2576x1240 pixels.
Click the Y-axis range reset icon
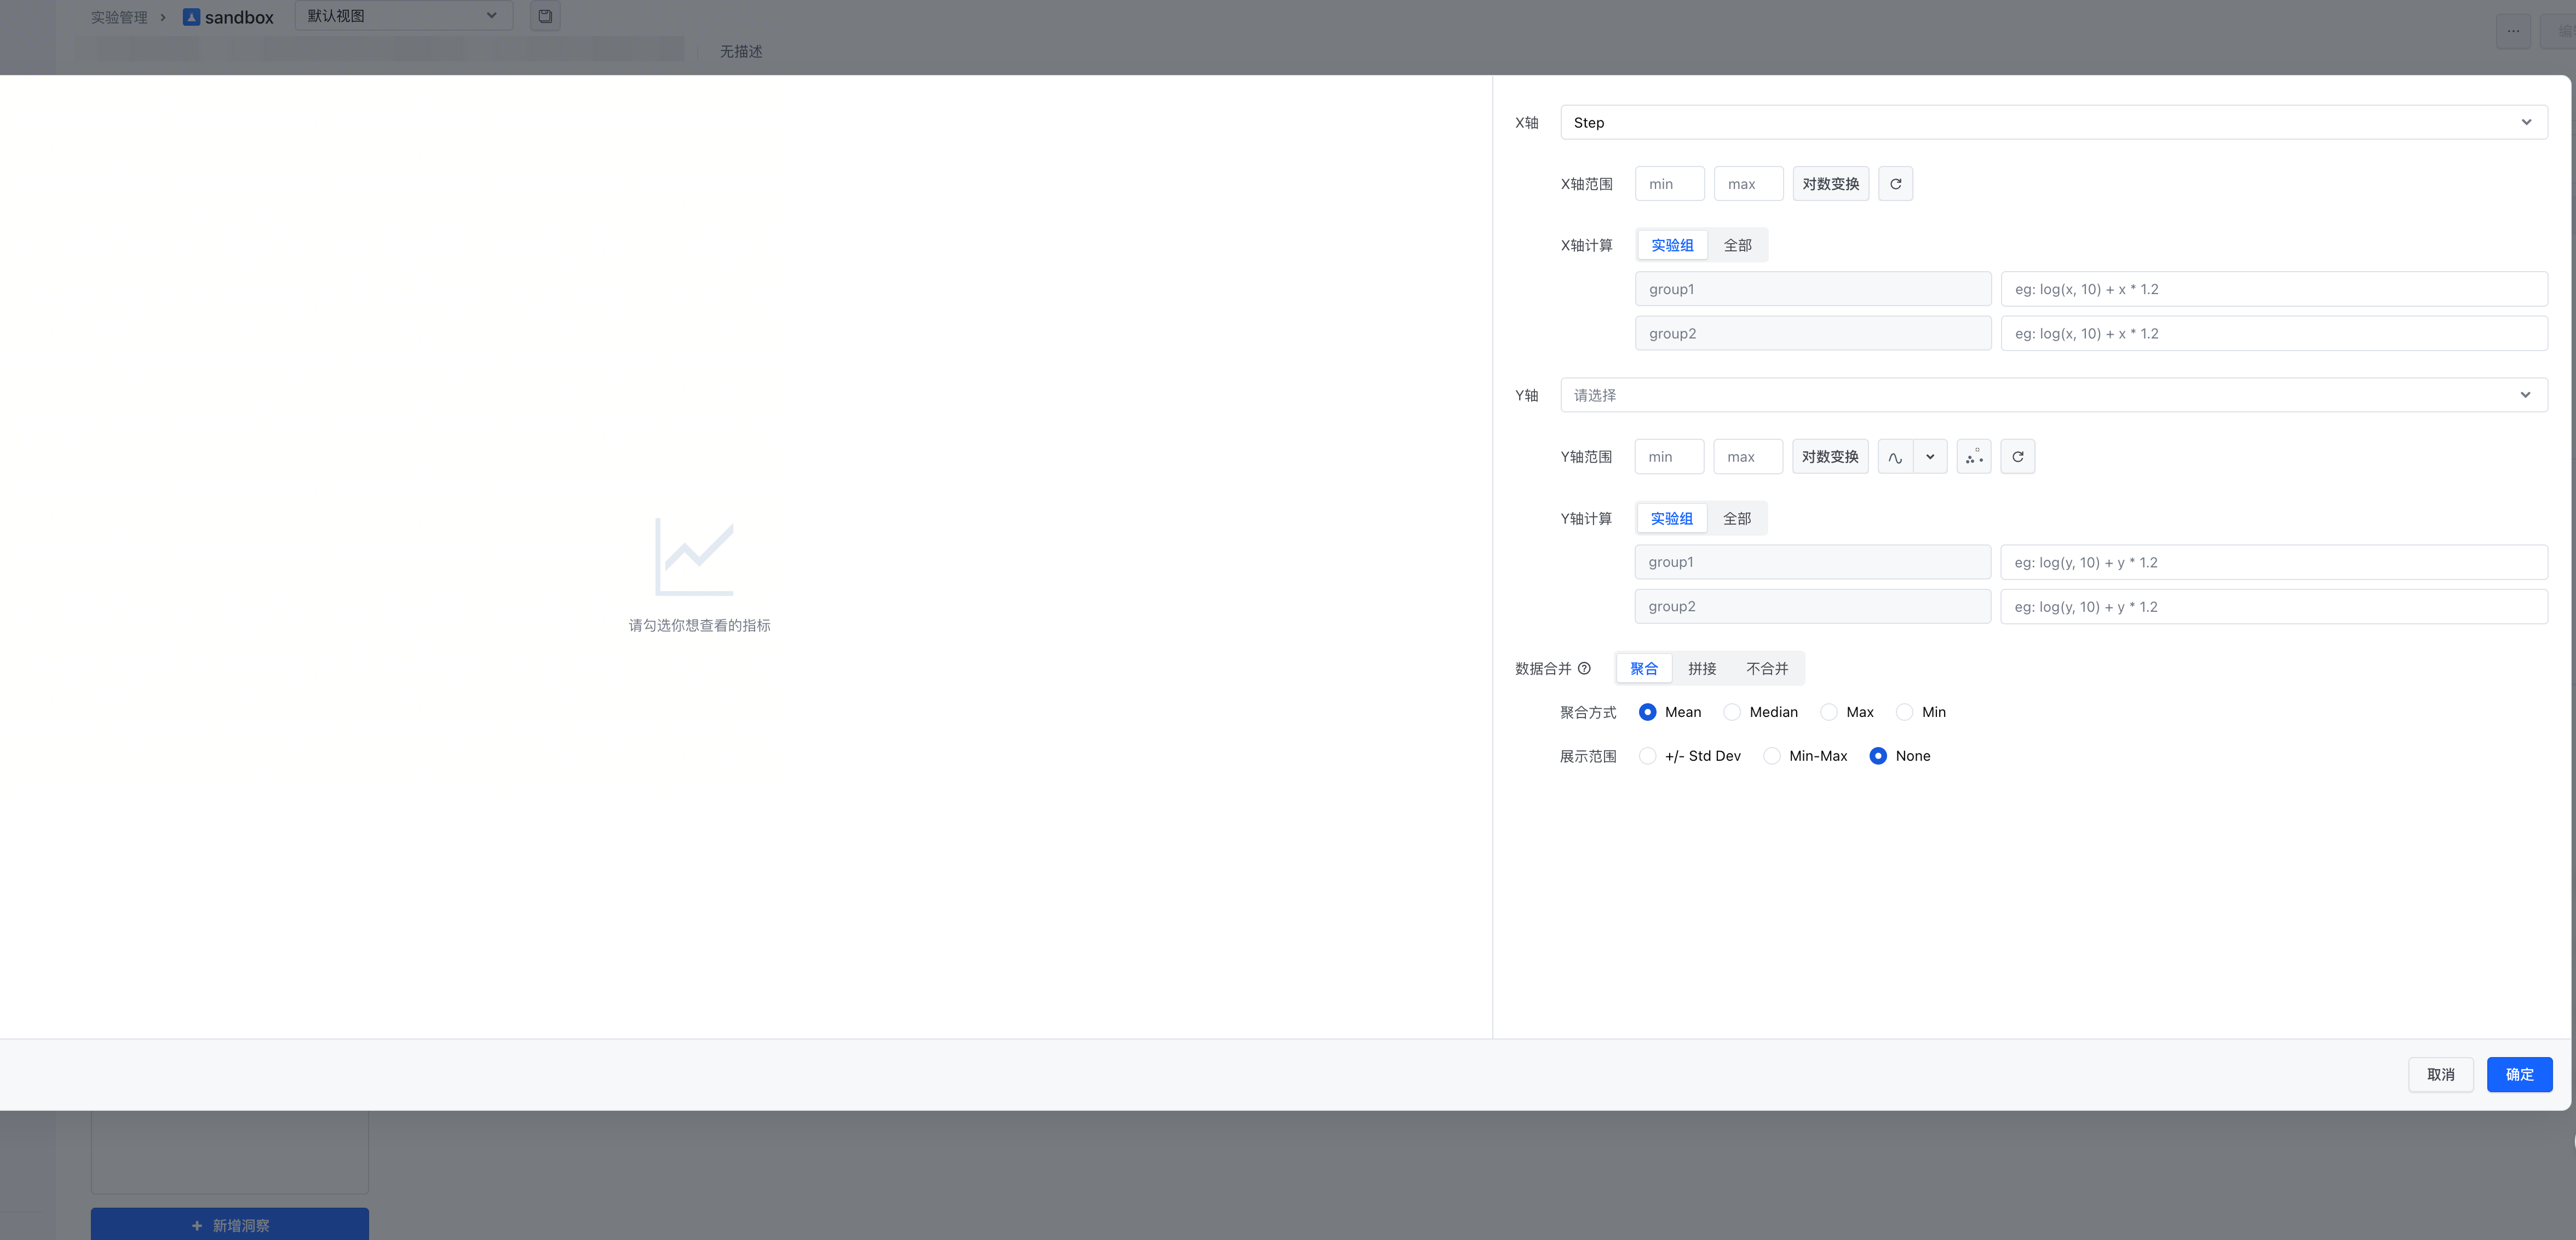pyautogui.click(x=2017, y=457)
